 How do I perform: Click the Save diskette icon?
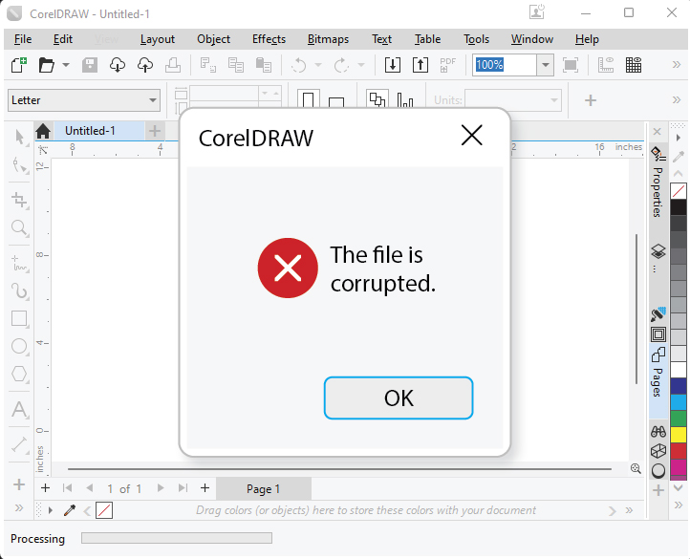point(90,65)
